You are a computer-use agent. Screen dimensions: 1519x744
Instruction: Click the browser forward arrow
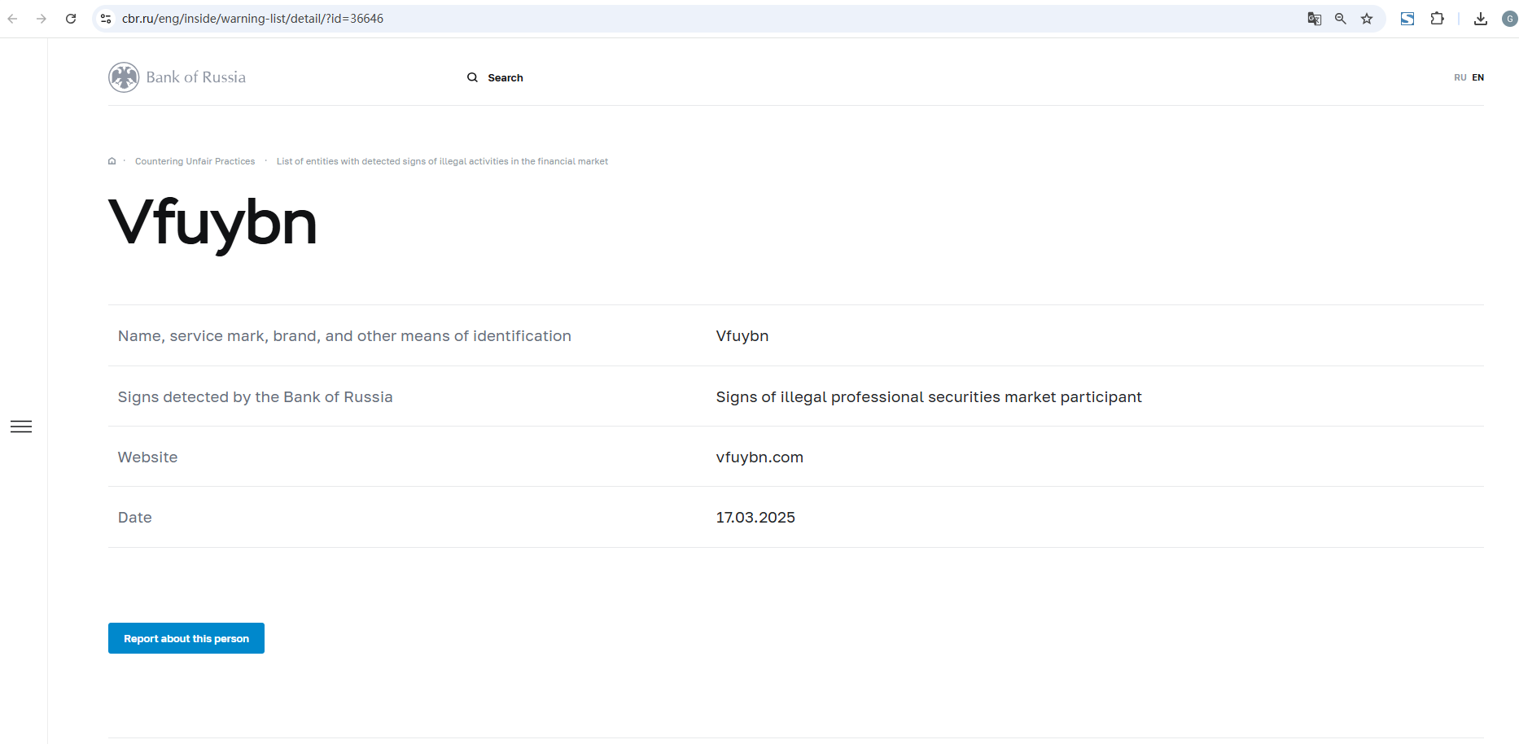[42, 19]
